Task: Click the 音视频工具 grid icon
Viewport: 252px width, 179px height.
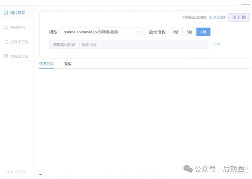Action: click(6, 56)
